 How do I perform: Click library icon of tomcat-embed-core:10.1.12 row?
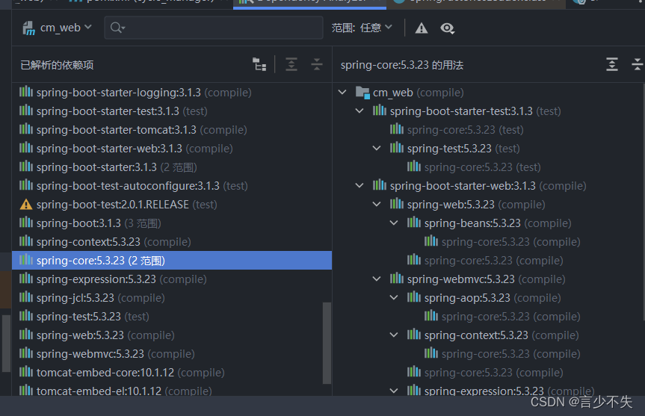26,372
